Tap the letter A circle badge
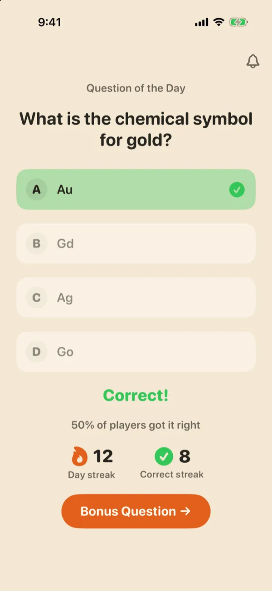This screenshot has width=272, height=591. pos(37,189)
